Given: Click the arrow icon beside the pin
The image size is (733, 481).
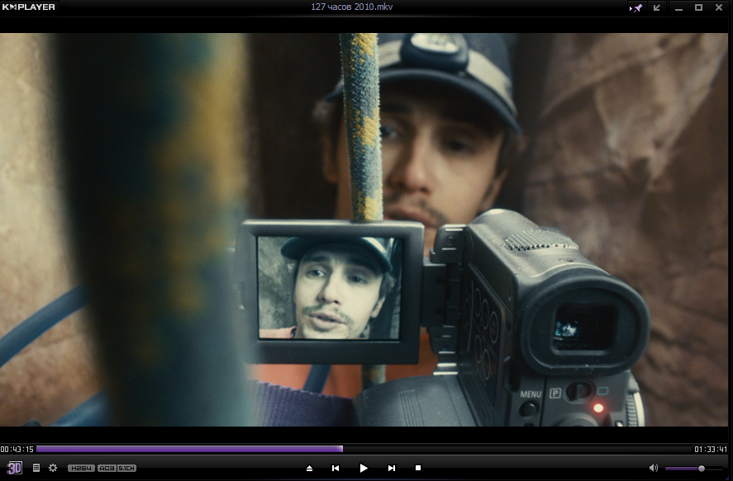Looking at the screenshot, I should coord(657,7).
